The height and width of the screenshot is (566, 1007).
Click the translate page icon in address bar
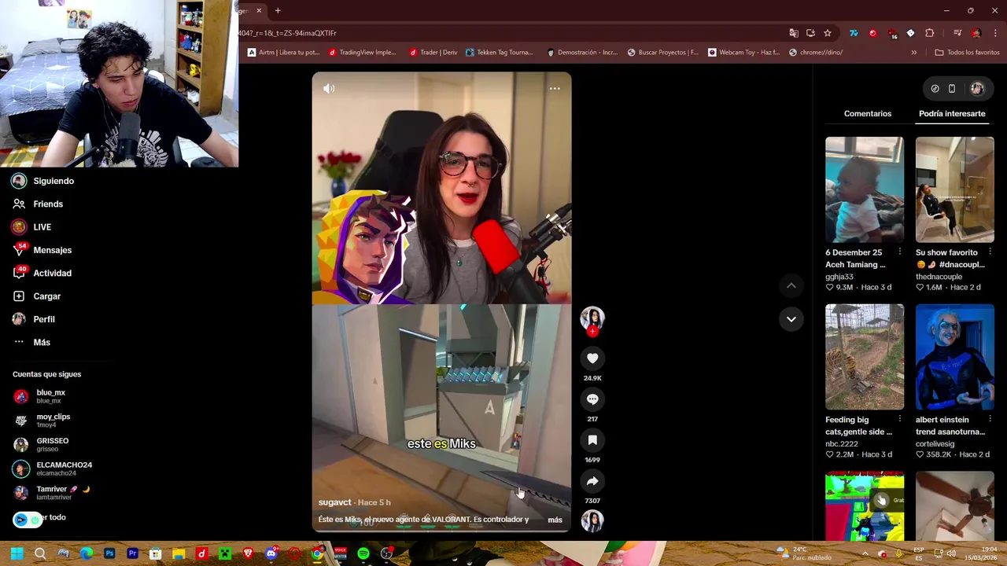(794, 33)
